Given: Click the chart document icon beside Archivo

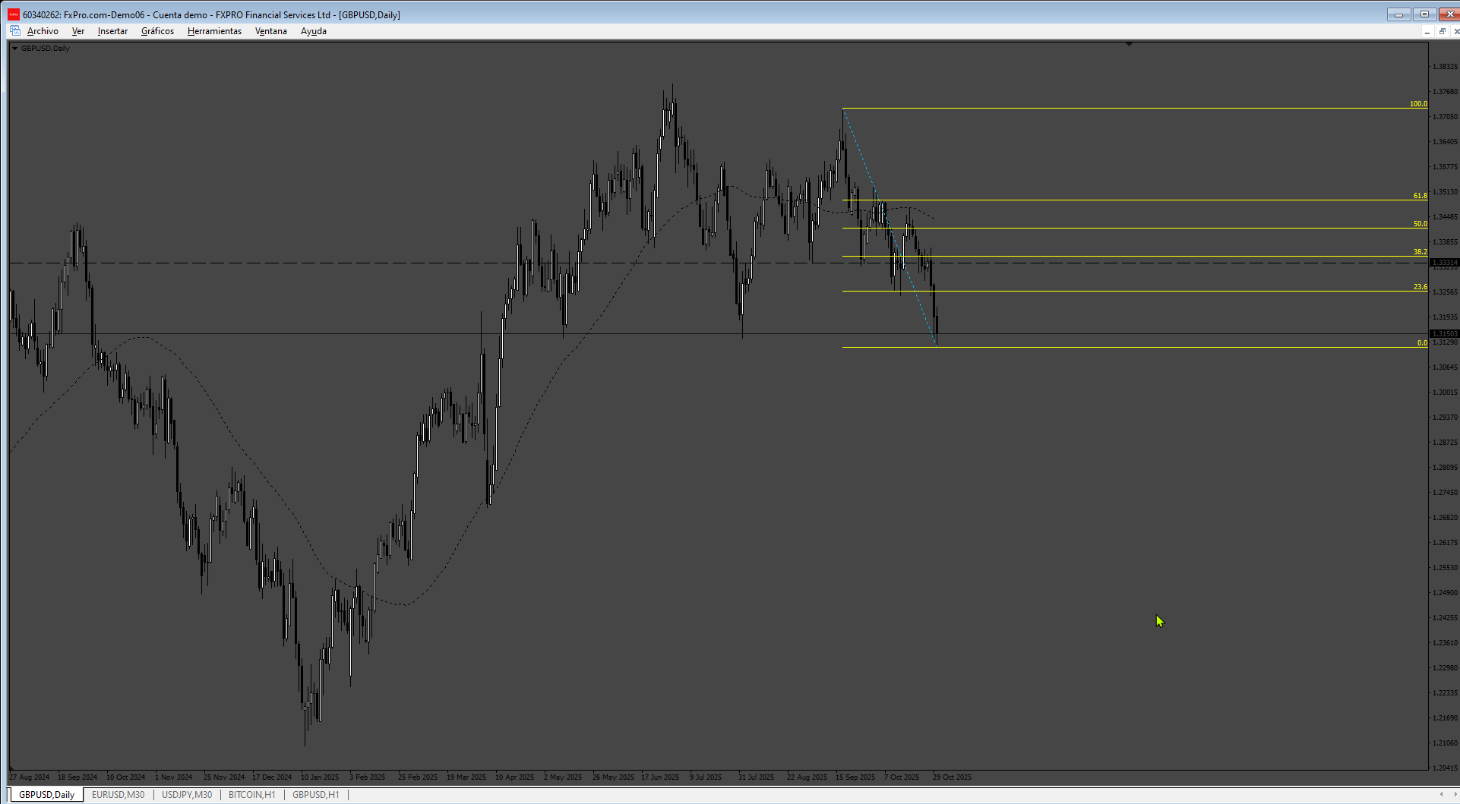Looking at the screenshot, I should (15, 31).
